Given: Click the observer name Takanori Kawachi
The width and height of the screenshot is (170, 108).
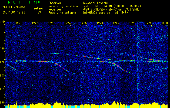Looking at the screenshot, I should coord(95,3).
